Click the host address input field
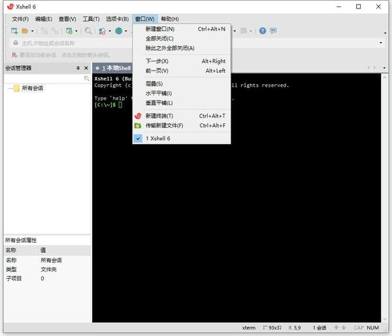The width and height of the screenshot is (392, 336). pos(195,43)
